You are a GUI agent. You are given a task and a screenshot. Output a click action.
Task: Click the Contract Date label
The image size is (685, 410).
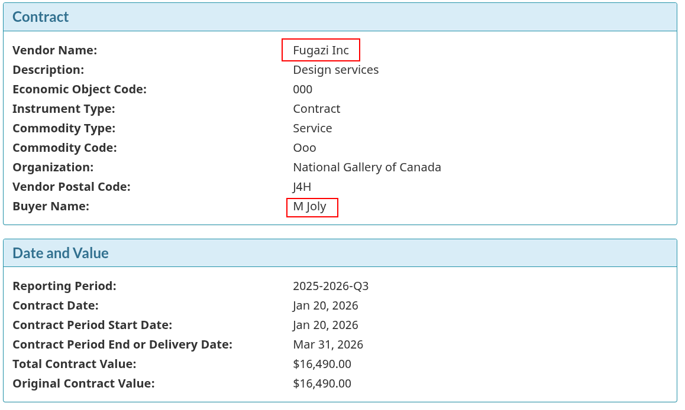click(56, 306)
